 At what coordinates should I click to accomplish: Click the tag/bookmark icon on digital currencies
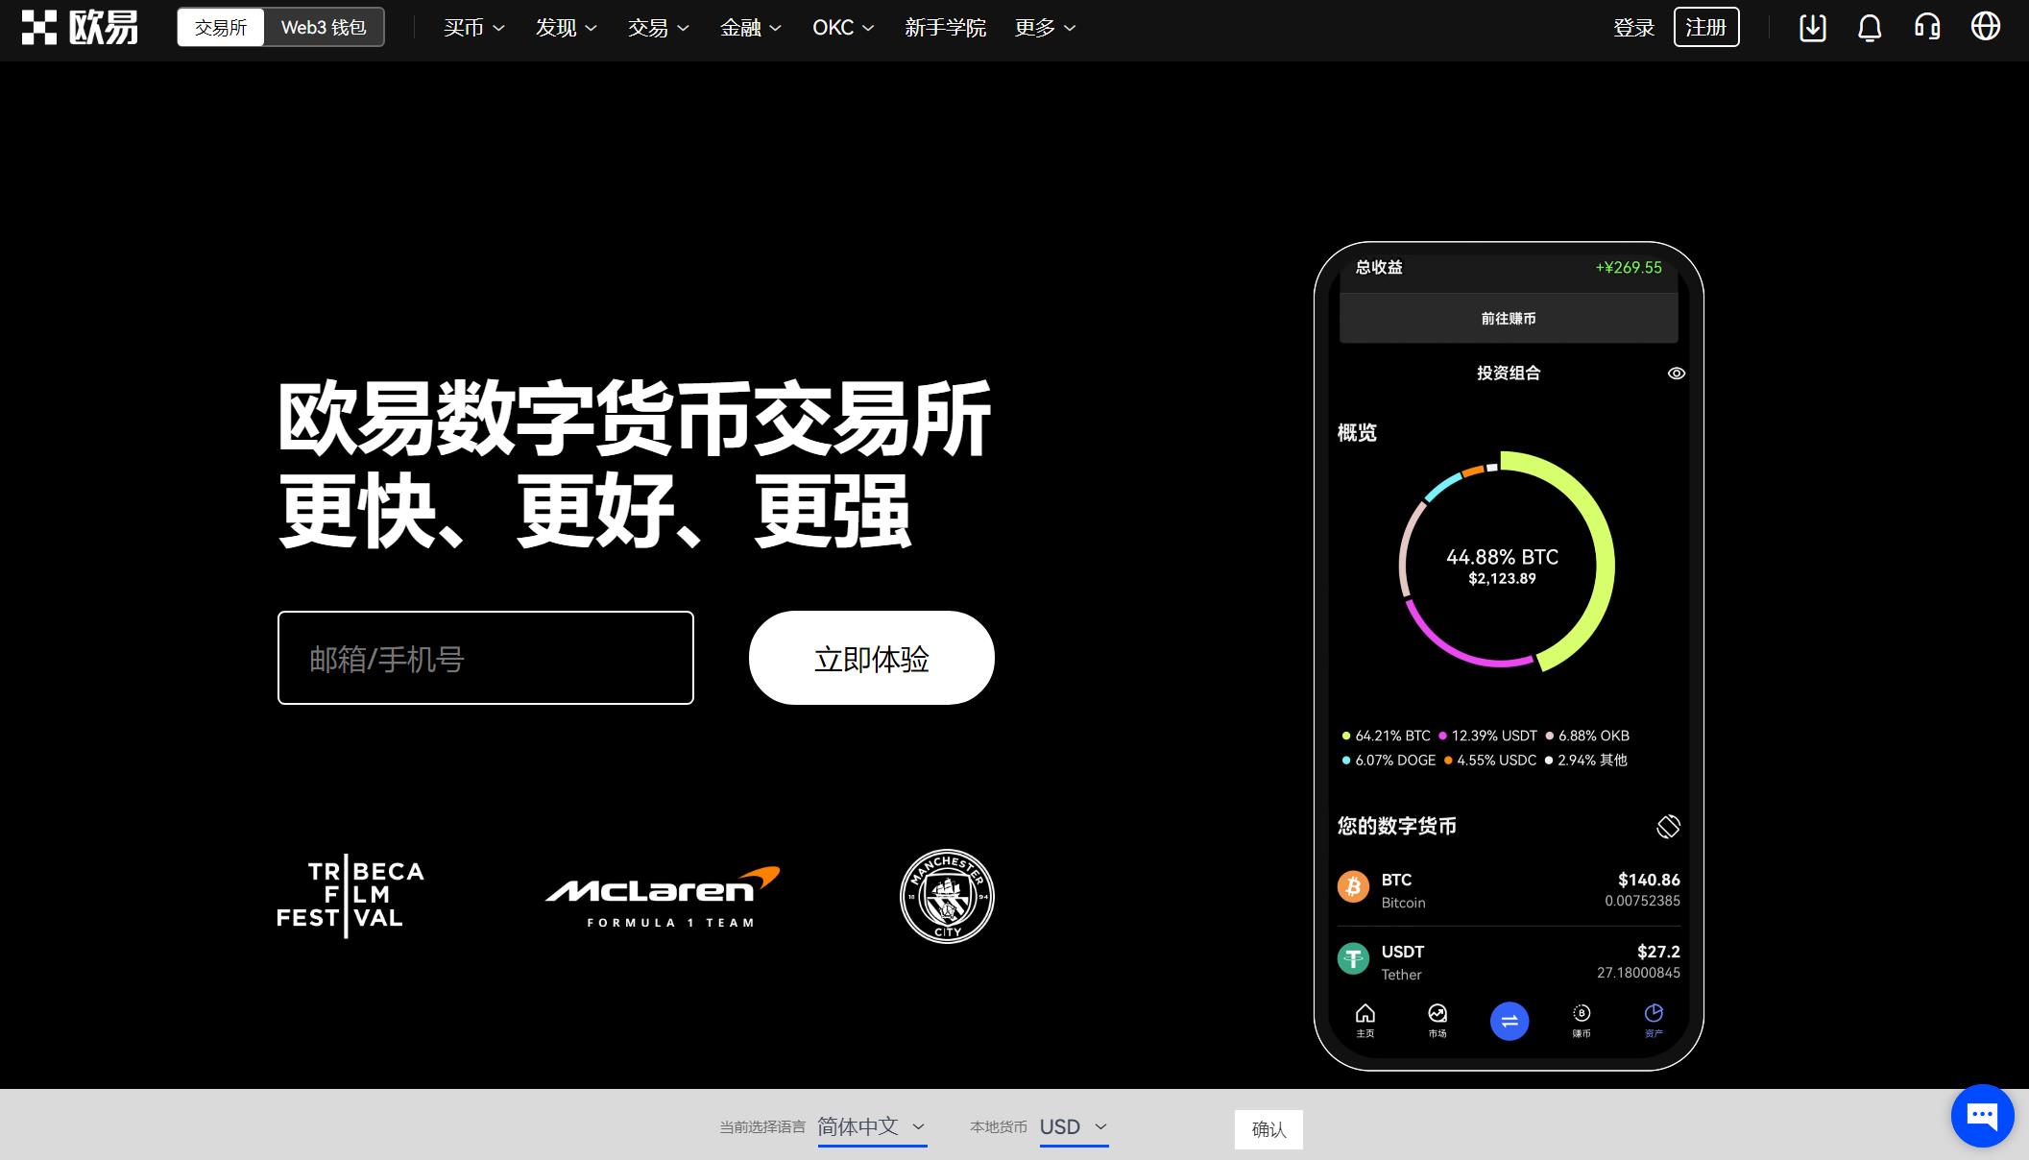coord(1667,826)
